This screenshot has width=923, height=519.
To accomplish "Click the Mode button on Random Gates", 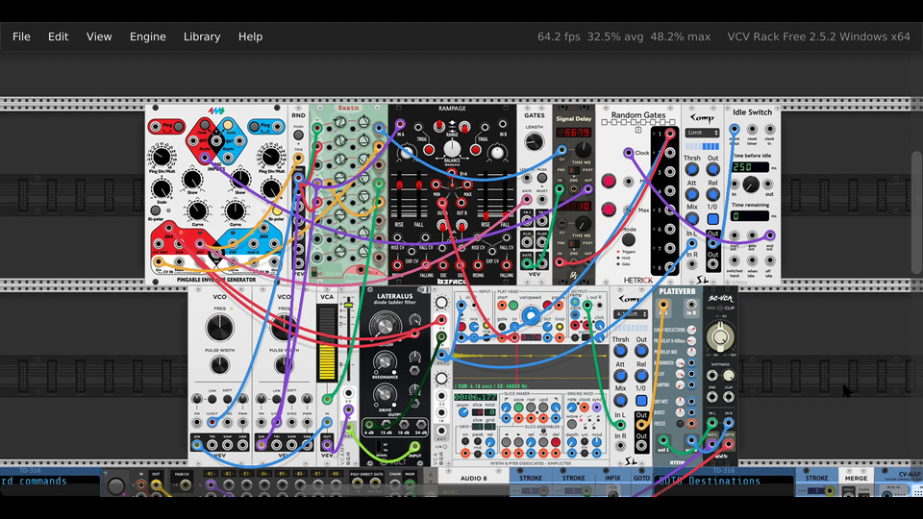I will coord(629,239).
